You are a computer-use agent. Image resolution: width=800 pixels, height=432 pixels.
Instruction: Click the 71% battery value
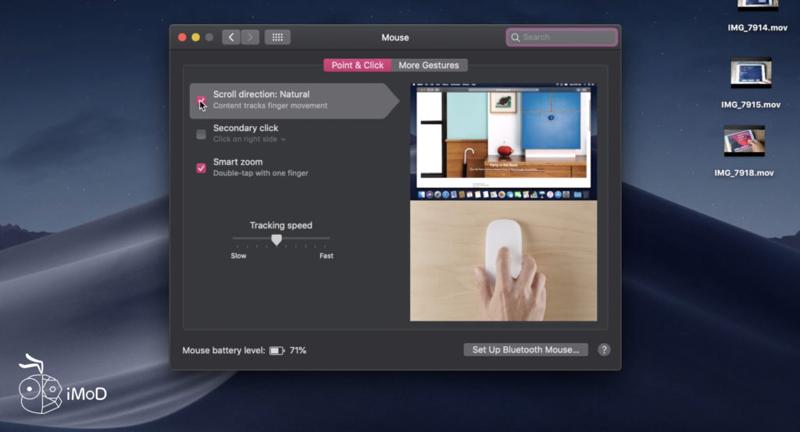pyautogui.click(x=298, y=350)
